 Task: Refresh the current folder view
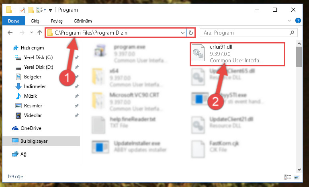pyautogui.click(x=190, y=33)
